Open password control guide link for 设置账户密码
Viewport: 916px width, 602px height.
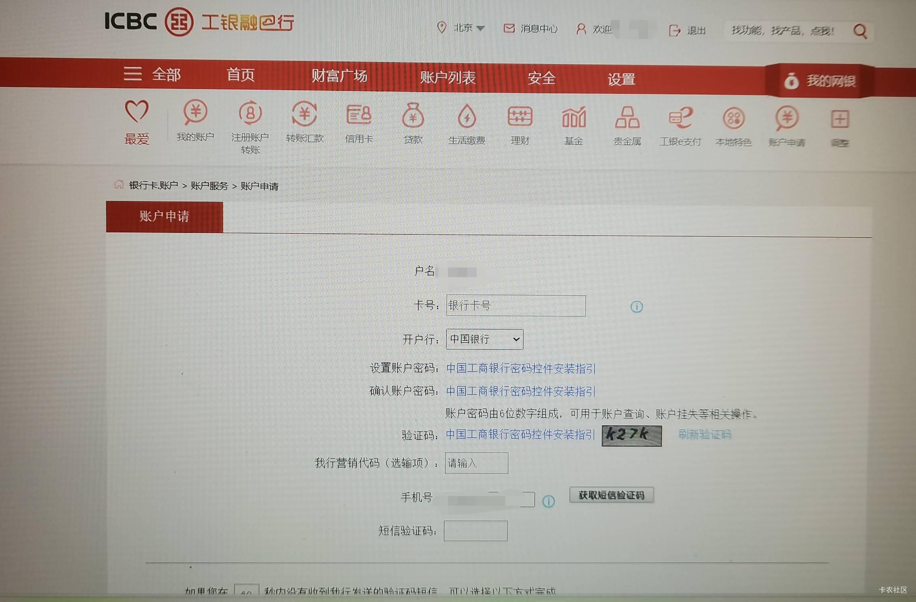[521, 368]
